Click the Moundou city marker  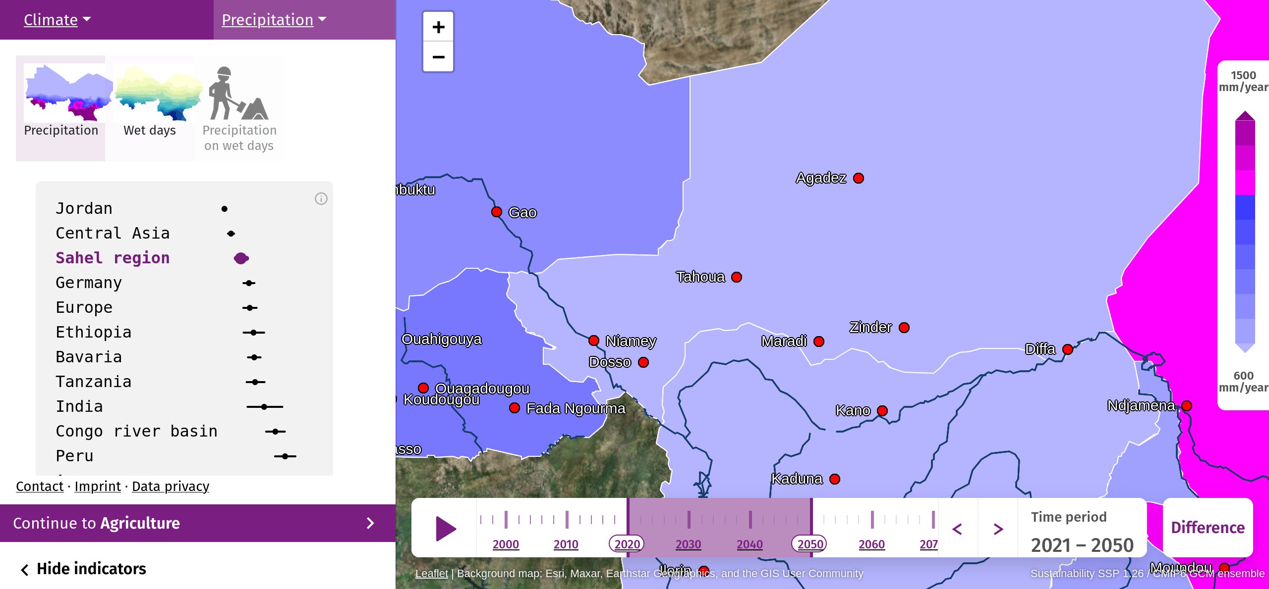(x=1224, y=567)
